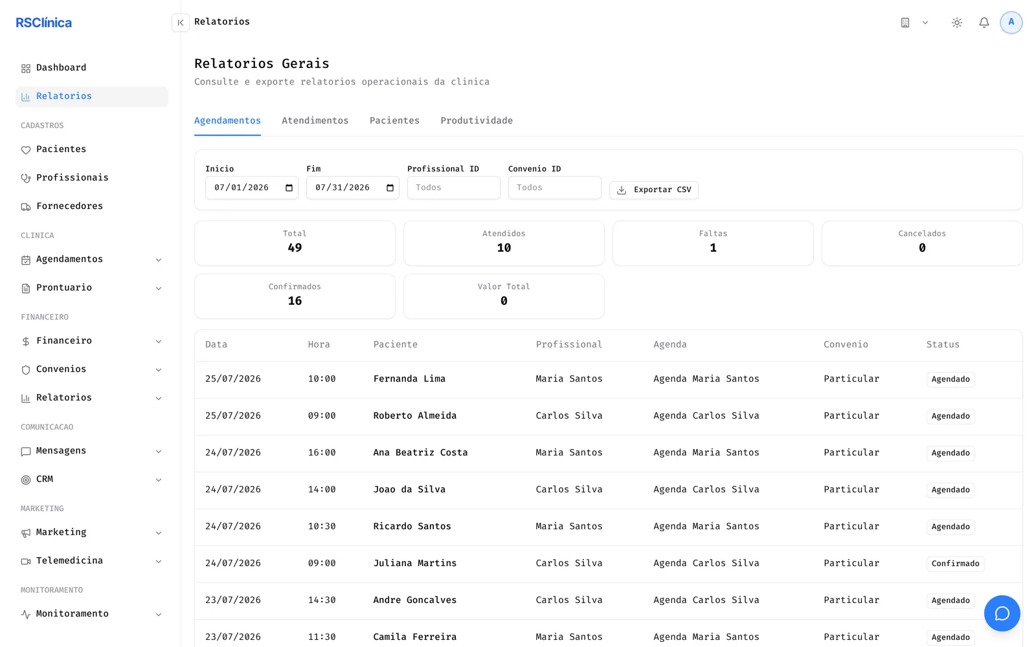Click the Confirmados card showing 16

coord(295,296)
